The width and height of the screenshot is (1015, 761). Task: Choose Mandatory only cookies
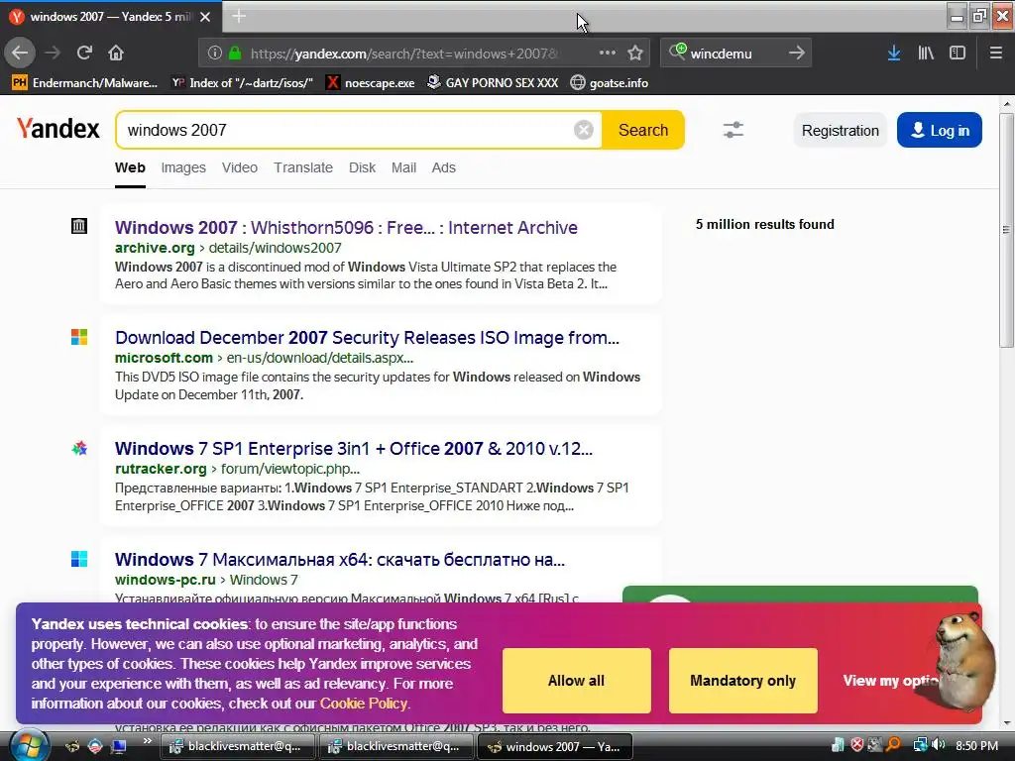pos(742,681)
